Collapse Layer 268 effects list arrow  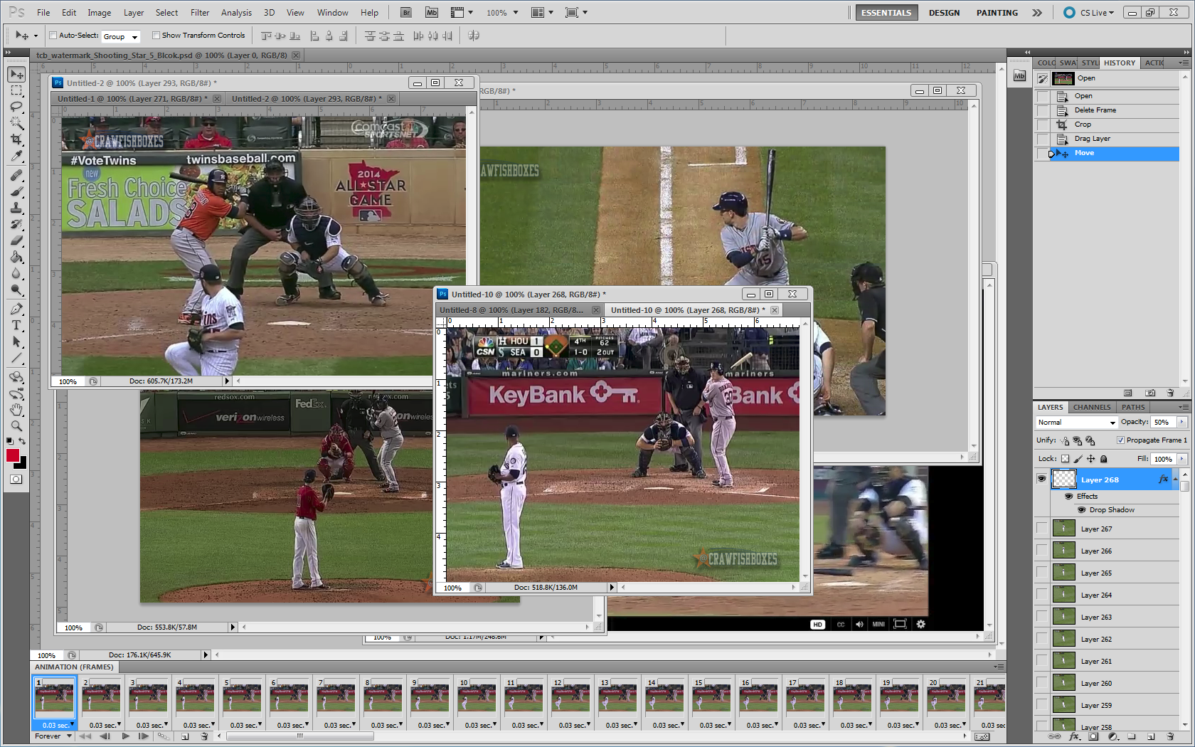coord(1176,480)
